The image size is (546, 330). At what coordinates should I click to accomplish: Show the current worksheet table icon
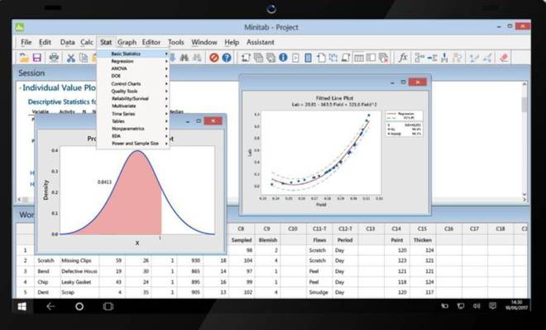(359, 58)
